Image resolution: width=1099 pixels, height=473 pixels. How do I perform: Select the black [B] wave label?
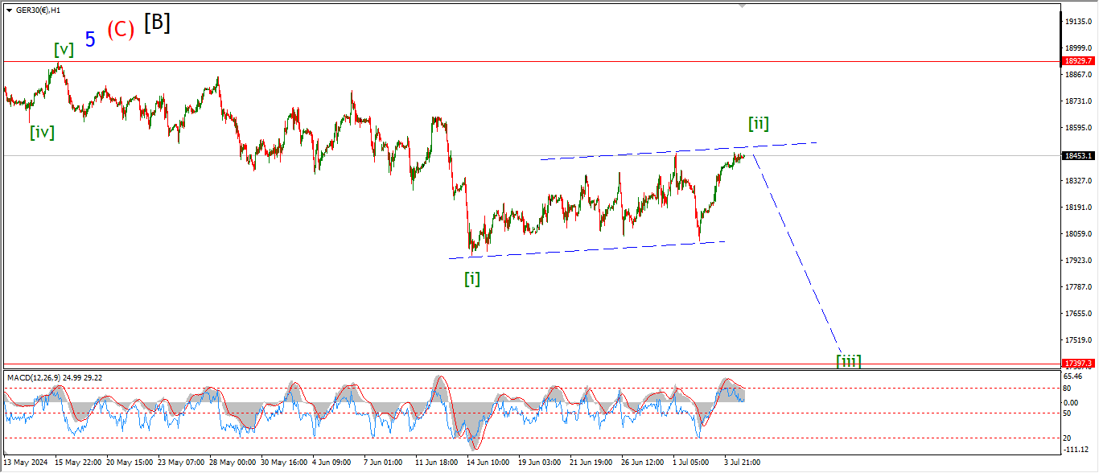(157, 23)
